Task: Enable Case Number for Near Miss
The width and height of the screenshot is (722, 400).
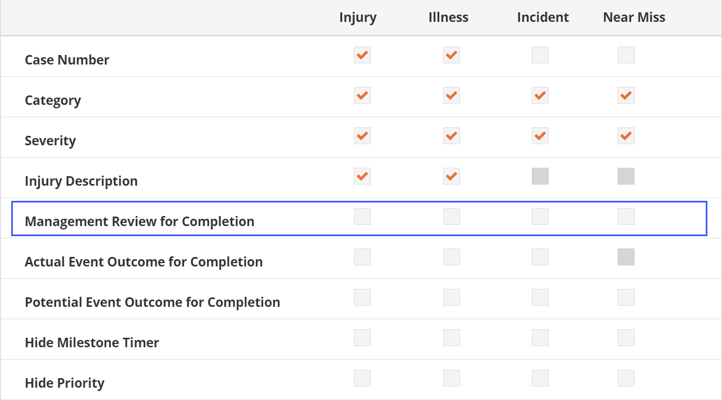Action: [x=626, y=55]
